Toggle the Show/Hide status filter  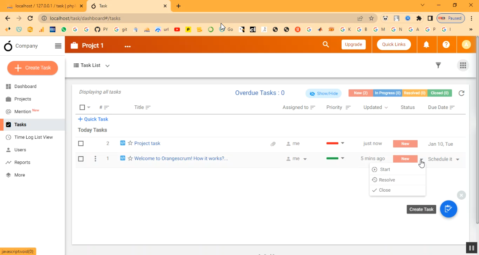coord(323,94)
